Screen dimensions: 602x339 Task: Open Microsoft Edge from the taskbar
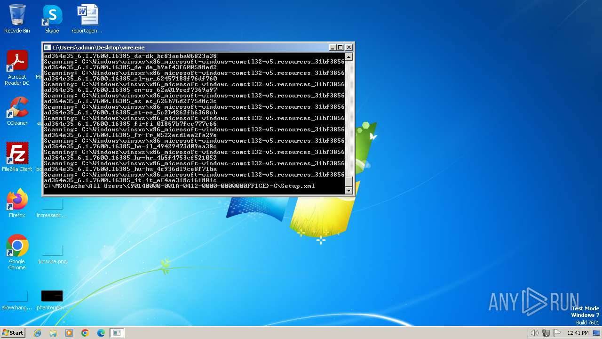(x=101, y=333)
